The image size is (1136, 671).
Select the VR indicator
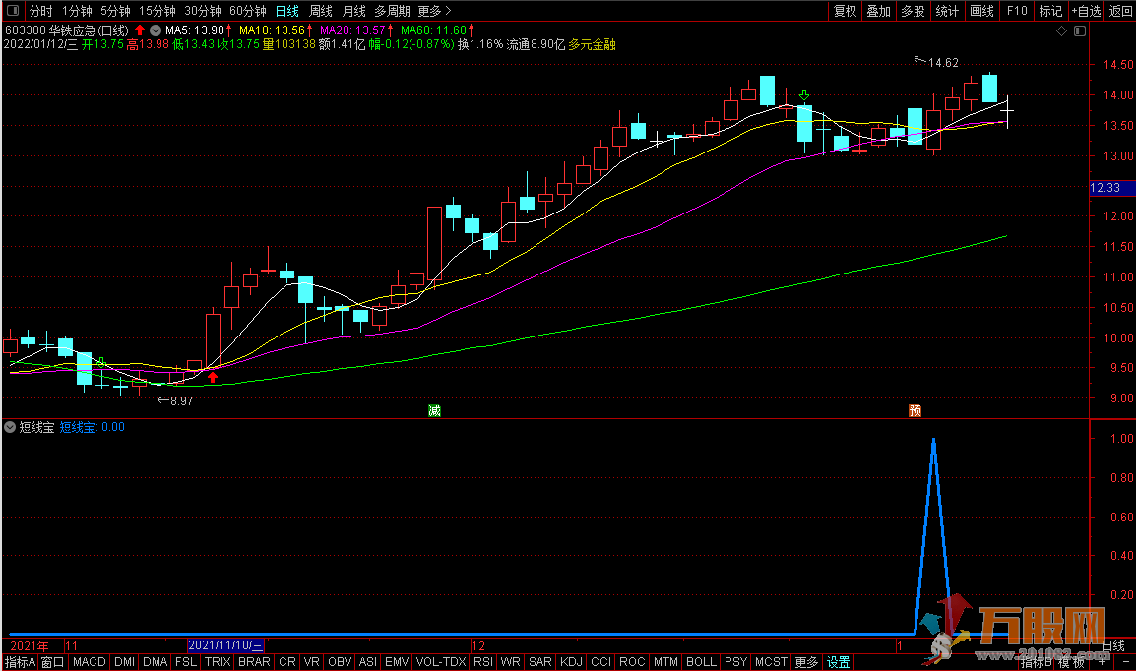click(x=311, y=662)
